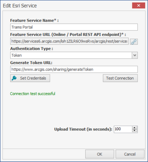The height and width of the screenshot is (162, 148).
Task: Increase the Upload Timeout value
Action: 134,128
